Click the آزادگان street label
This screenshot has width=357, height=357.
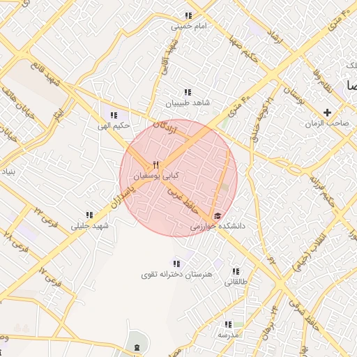[x=165, y=128]
